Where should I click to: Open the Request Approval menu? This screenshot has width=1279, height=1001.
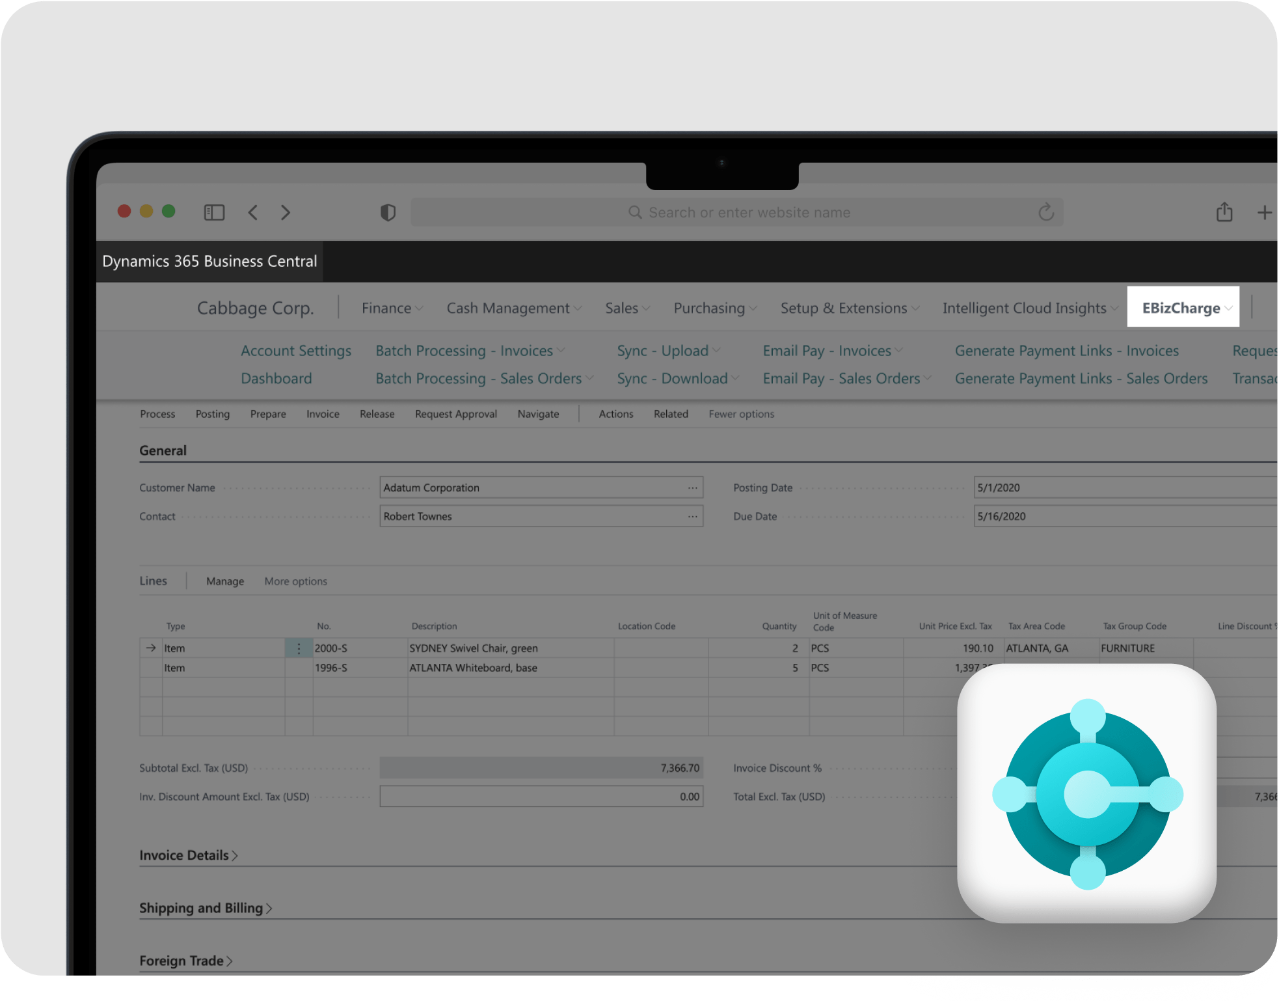pos(456,414)
